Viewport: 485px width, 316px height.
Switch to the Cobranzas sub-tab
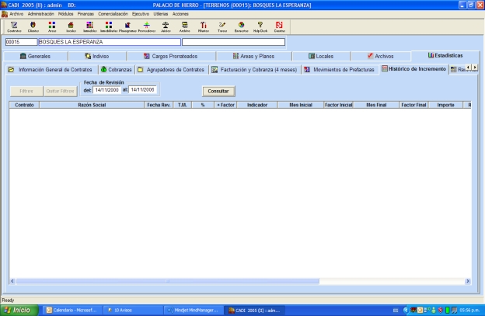[x=116, y=69]
